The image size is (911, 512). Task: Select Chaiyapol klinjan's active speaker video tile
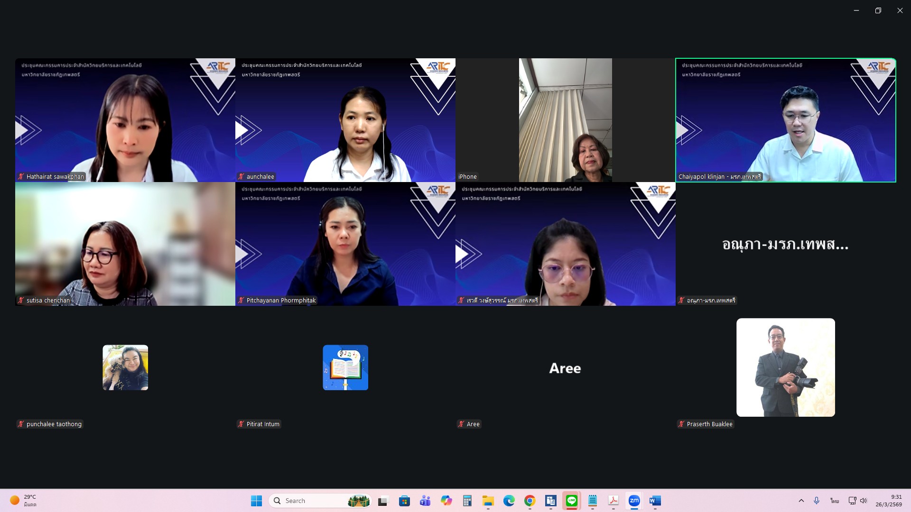click(785, 120)
